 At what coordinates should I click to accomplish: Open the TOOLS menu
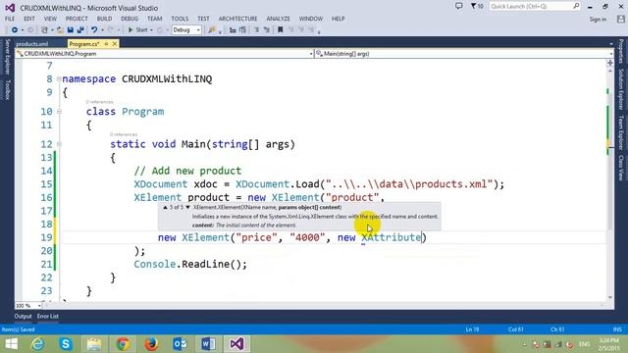pos(180,19)
